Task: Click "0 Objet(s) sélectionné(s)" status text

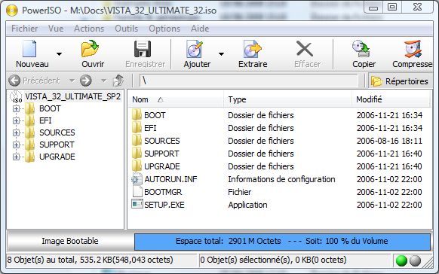Action: pos(273,260)
